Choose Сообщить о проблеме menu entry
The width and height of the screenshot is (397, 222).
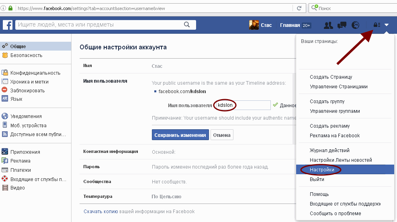(x=336, y=214)
